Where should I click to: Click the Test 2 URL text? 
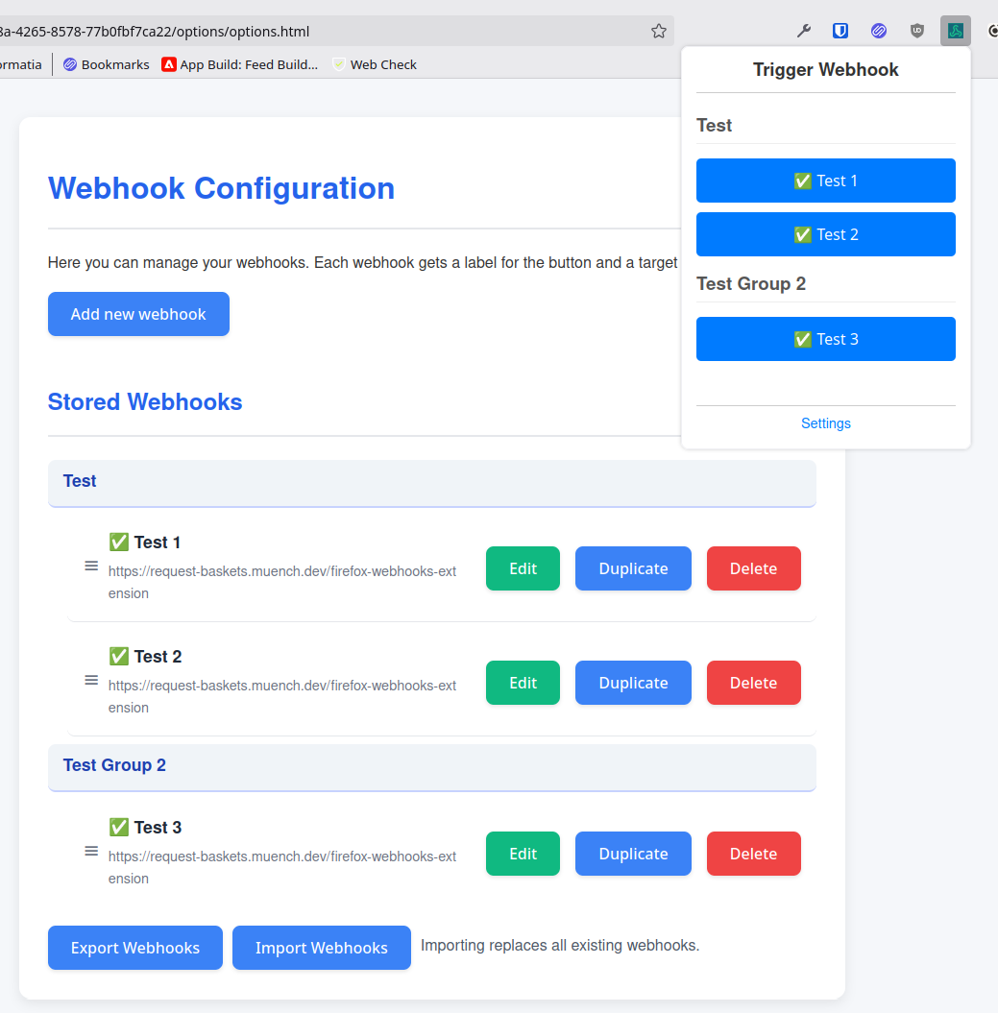[x=282, y=696]
